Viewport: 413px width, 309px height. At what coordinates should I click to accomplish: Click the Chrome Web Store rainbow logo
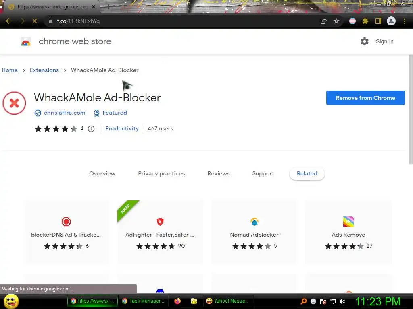[x=26, y=41]
